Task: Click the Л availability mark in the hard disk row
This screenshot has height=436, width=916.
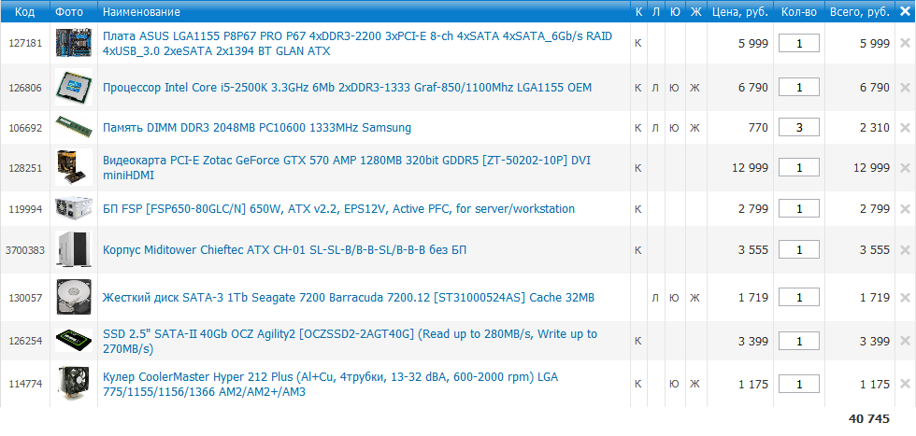Action: (x=655, y=298)
